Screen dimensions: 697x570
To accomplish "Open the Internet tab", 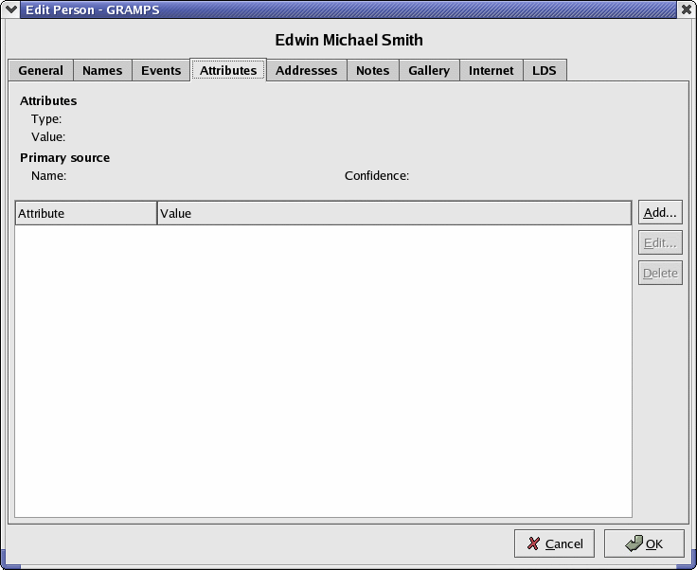I will point(491,70).
